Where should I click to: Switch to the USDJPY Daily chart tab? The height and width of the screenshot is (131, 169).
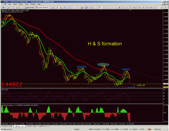(31, 126)
